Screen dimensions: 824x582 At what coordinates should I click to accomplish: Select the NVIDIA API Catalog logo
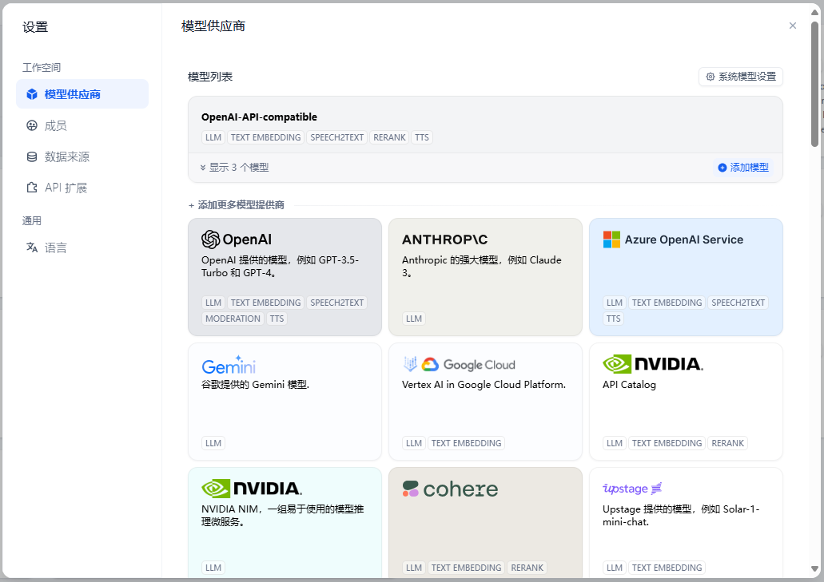click(x=653, y=364)
